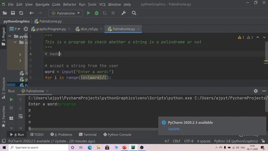This screenshot has width=268, height=151.
Task: Open the VCS menu
Action: [102, 4]
